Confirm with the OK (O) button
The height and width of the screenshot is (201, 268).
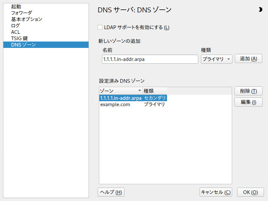251,192
